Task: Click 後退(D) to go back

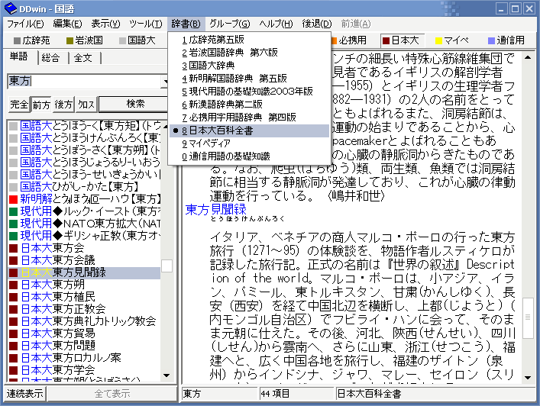Action: tap(317, 24)
